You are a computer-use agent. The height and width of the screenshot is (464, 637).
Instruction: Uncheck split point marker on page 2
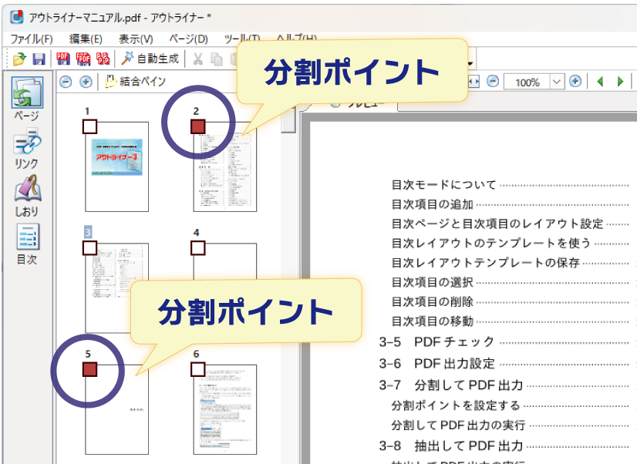pyautogui.click(x=197, y=126)
